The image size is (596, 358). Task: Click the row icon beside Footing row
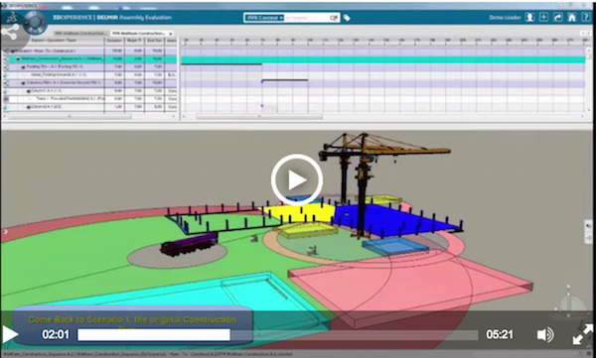point(6,66)
